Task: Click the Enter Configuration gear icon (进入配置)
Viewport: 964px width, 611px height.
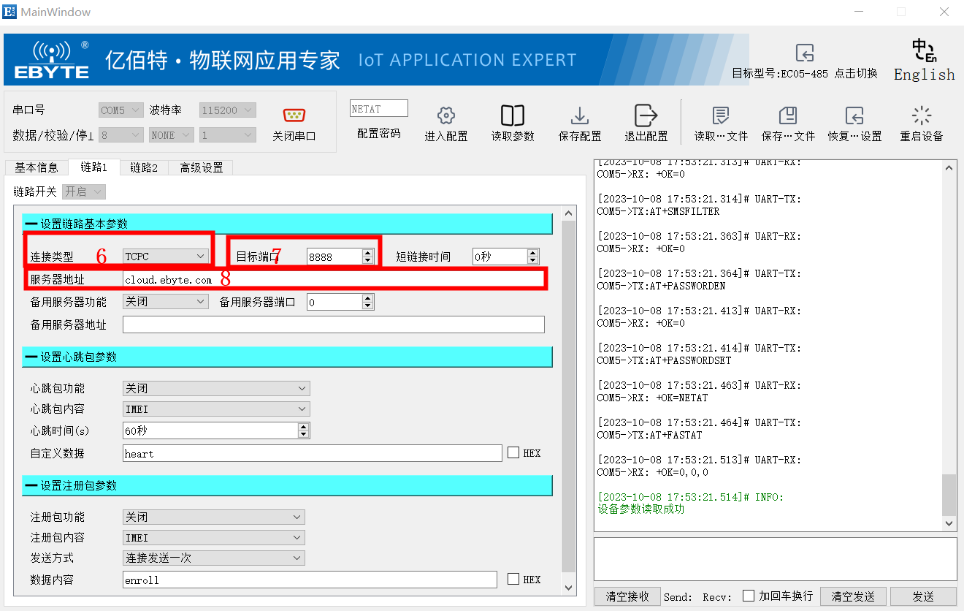Action: [445, 116]
